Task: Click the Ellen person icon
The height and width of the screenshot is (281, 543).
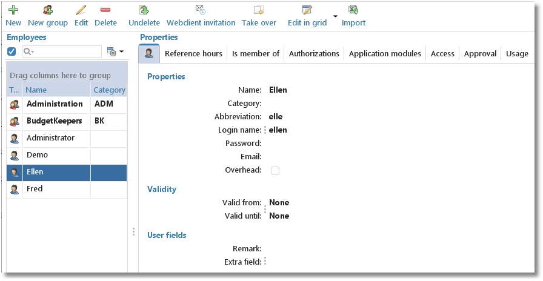Action: click(x=15, y=173)
